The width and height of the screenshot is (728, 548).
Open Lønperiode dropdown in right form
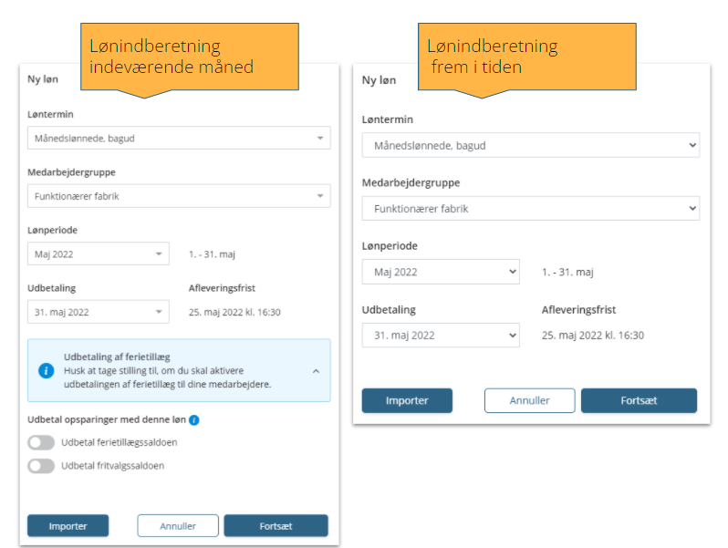[x=441, y=272]
